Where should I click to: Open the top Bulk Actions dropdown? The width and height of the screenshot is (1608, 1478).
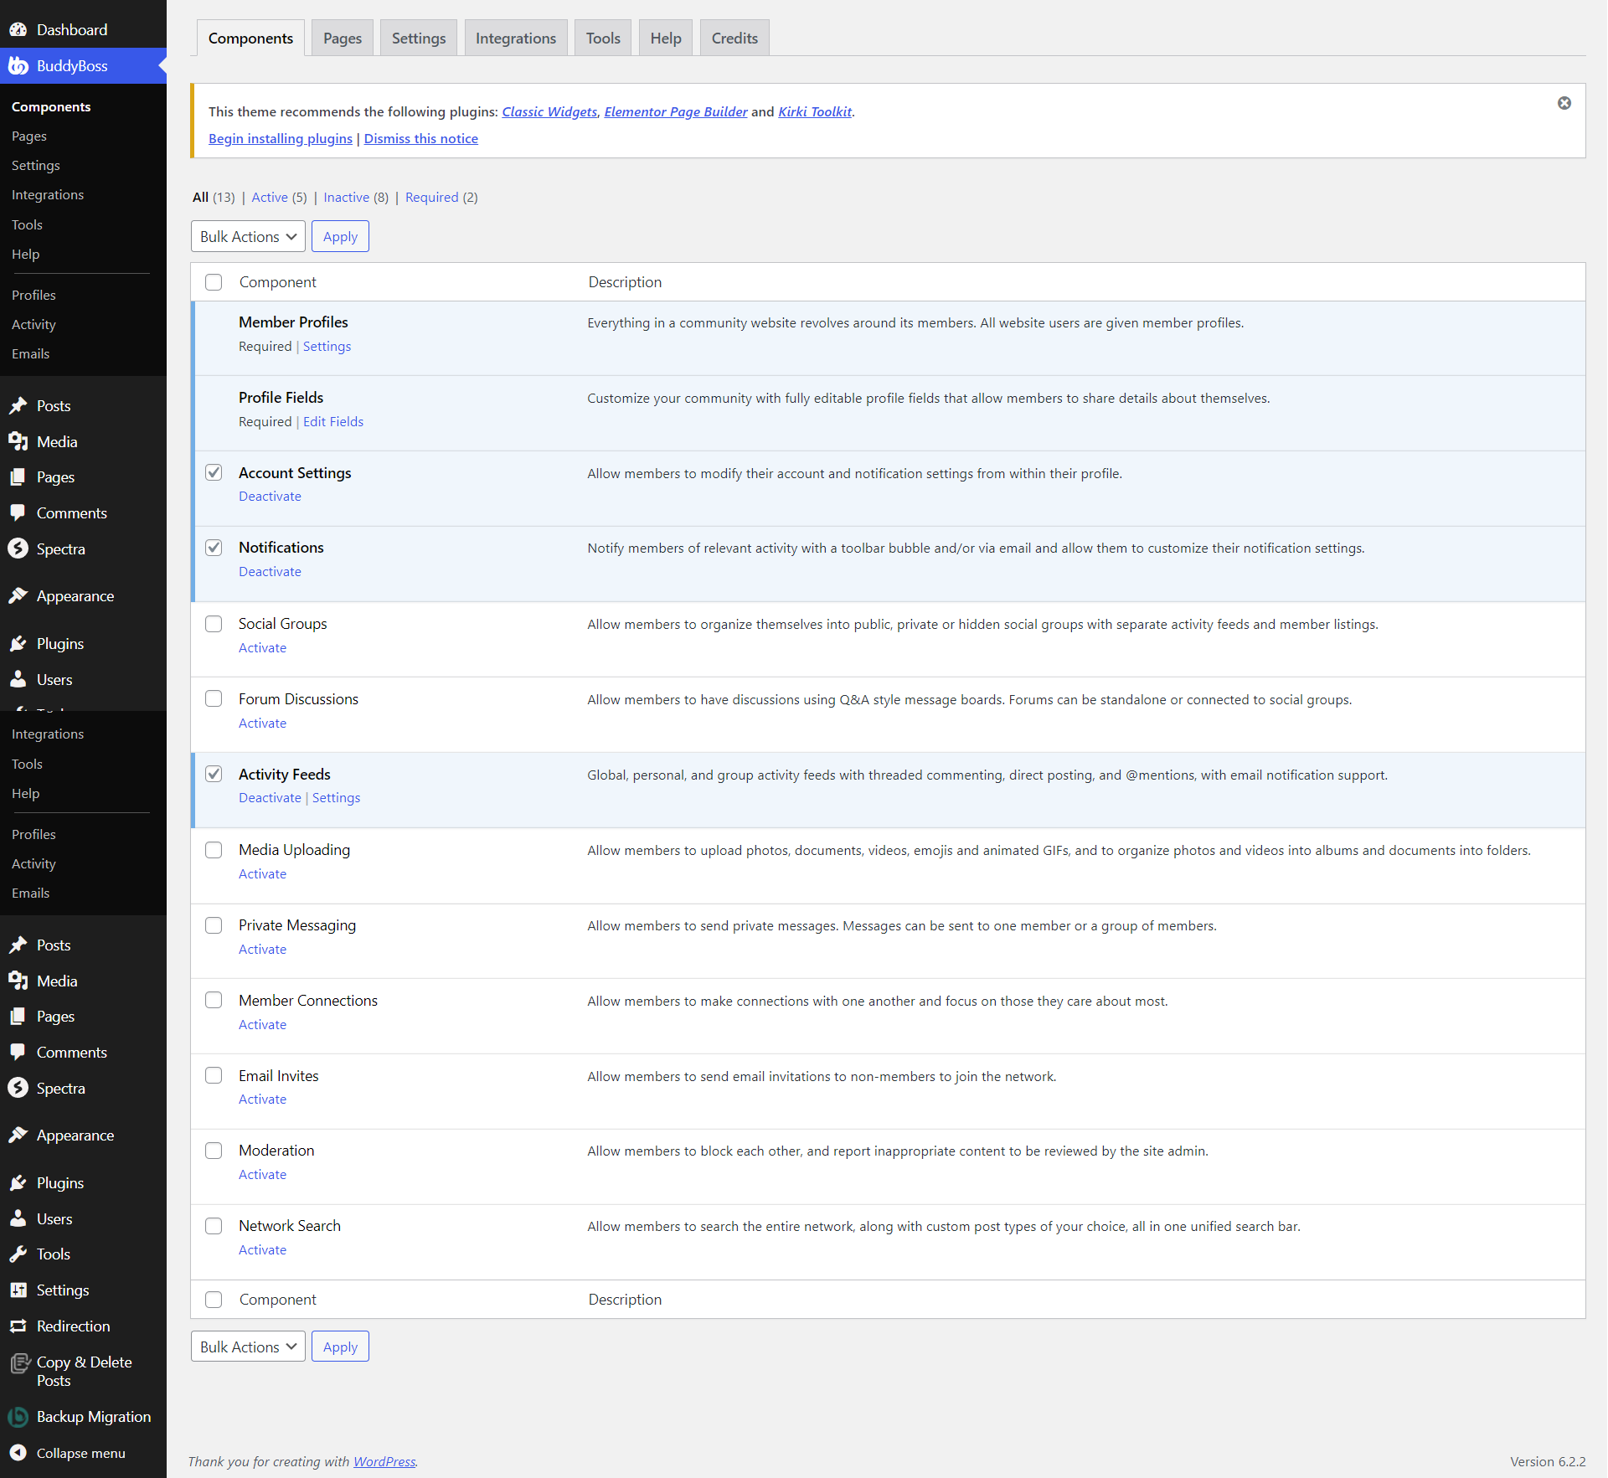tap(248, 236)
